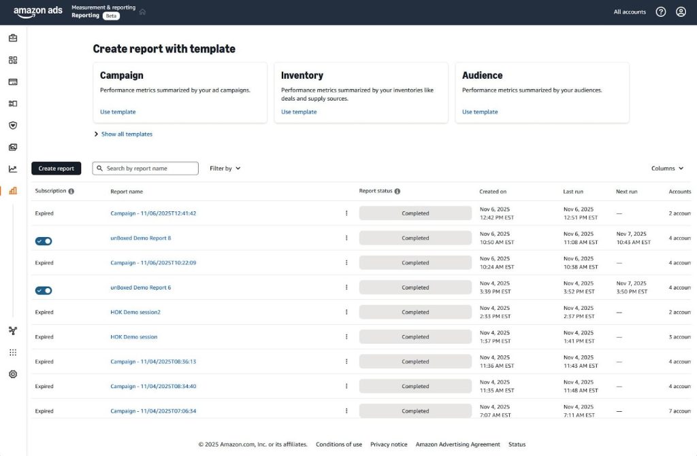
Task: Click the Amazon Ads logo
Action: click(x=38, y=12)
